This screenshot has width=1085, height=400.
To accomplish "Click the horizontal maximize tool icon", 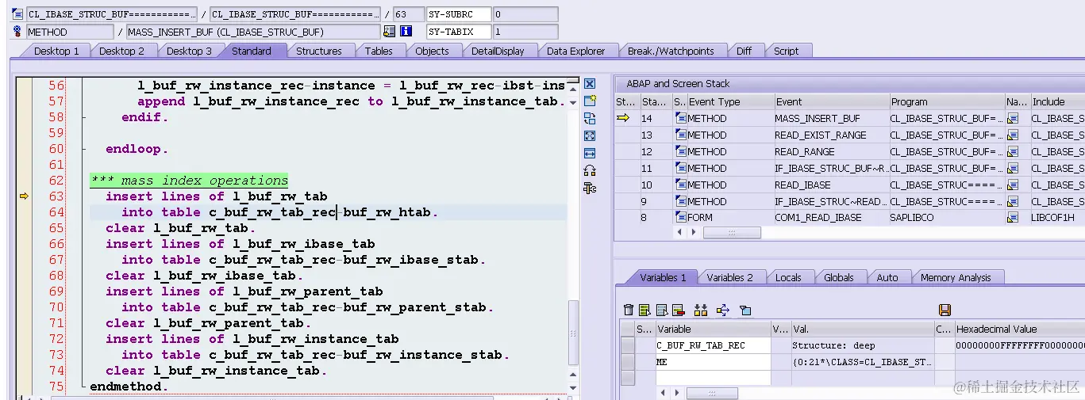I will pyautogui.click(x=590, y=153).
